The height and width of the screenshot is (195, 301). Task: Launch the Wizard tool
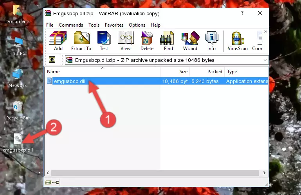click(x=190, y=41)
